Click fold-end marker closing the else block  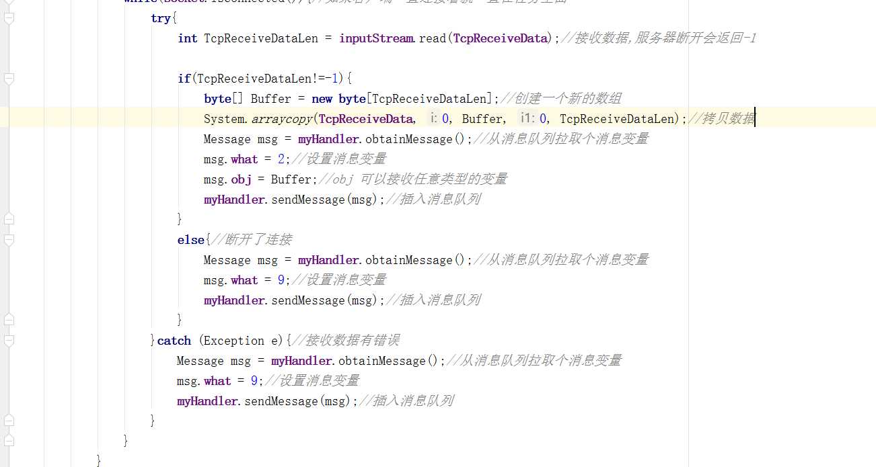pos(9,320)
